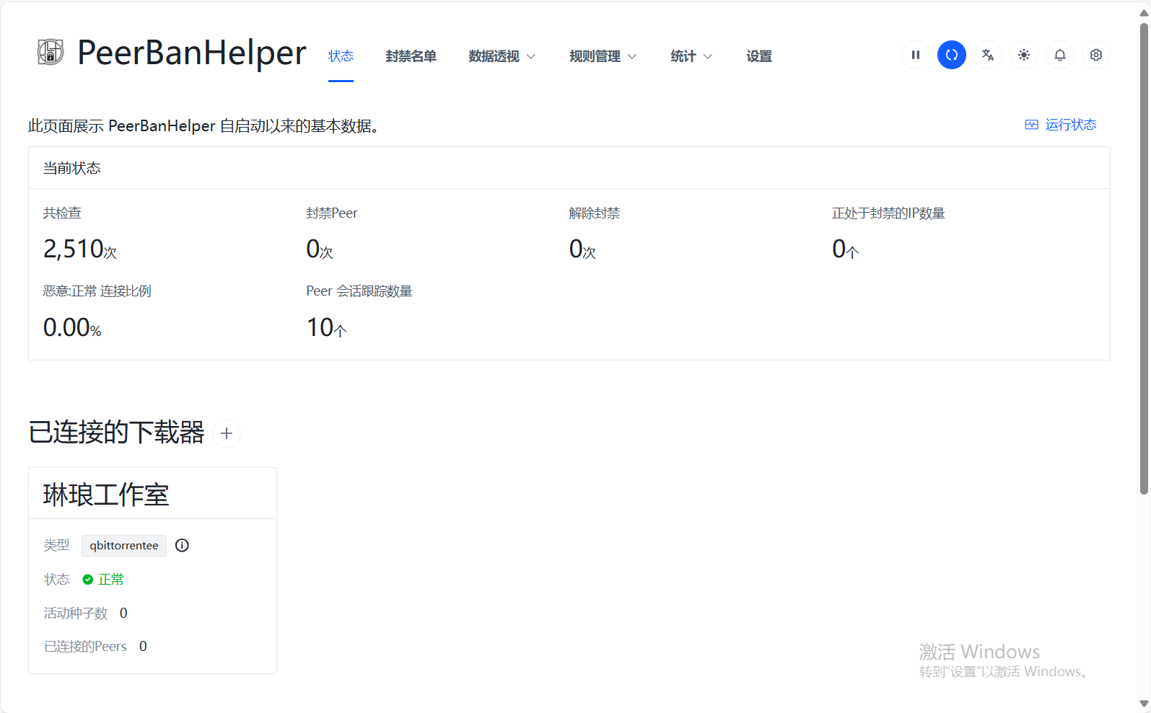Click the qbittorrentee type tag
The image size is (1151, 713).
tap(124, 546)
